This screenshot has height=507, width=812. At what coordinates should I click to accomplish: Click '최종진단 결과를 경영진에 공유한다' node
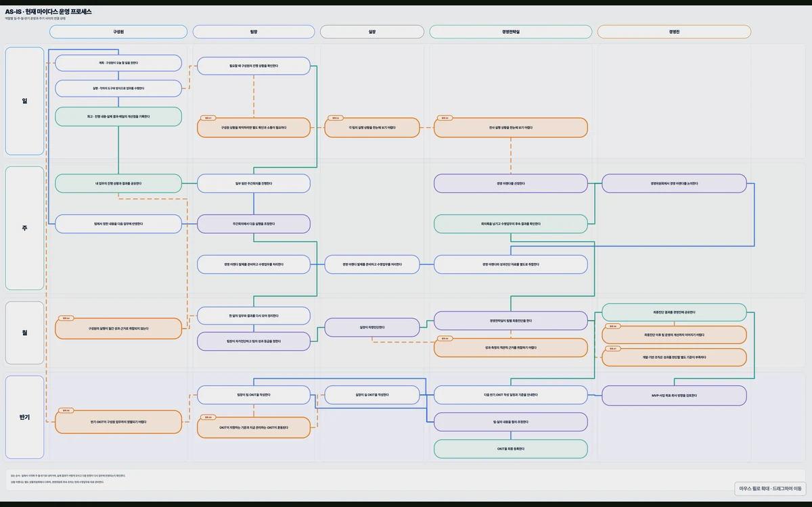[x=674, y=312]
